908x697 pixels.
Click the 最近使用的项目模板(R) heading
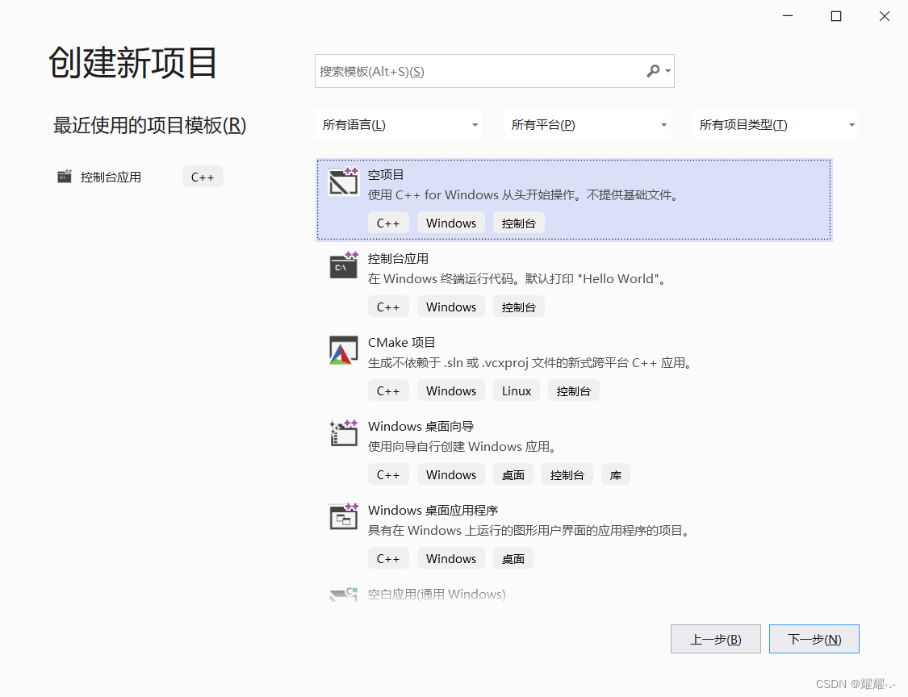[150, 125]
